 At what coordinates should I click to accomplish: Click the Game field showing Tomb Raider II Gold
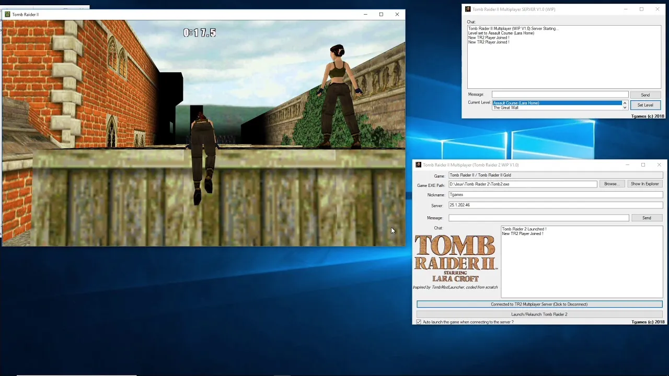(556, 175)
